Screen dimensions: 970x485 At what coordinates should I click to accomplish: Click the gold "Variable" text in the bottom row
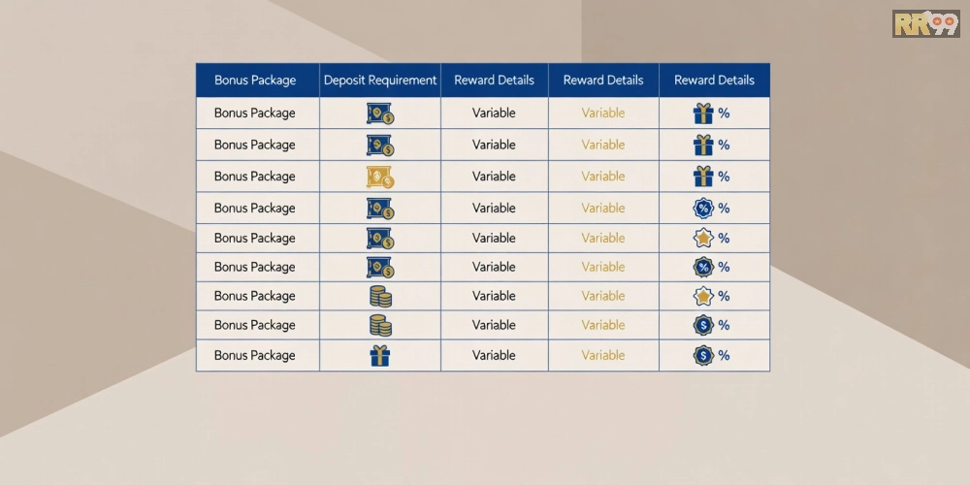point(603,356)
